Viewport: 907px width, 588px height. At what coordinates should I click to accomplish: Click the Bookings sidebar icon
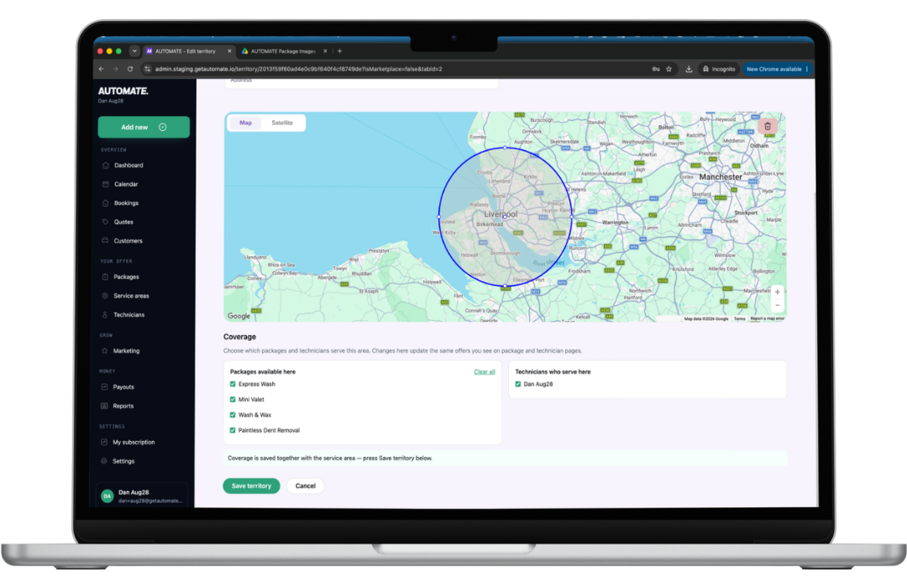pyautogui.click(x=105, y=203)
